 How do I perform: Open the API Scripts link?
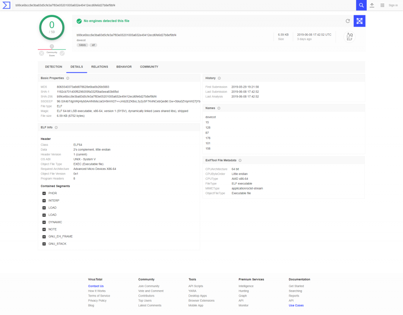click(x=196, y=286)
